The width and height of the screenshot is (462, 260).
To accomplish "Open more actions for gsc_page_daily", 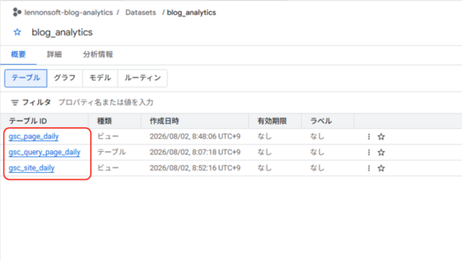I will [x=369, y=136].
